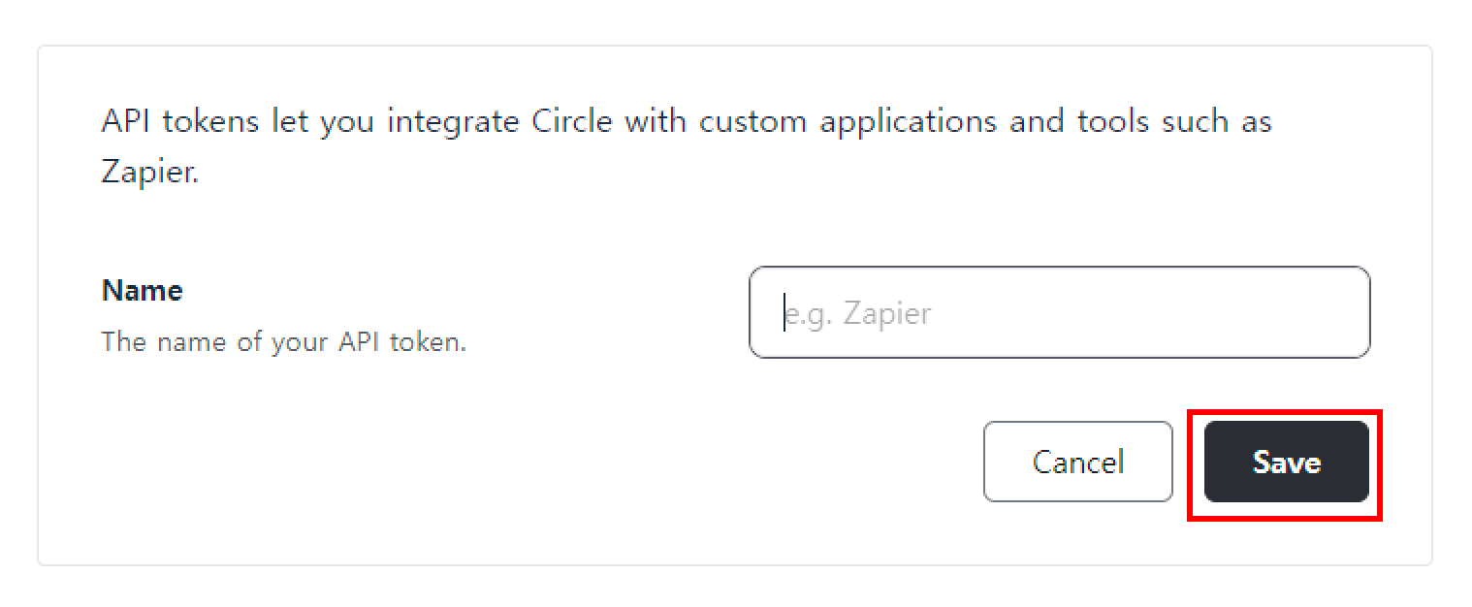Click the Save button
This screenshot has width=1472, height=607.
(x=1286, y=462)
